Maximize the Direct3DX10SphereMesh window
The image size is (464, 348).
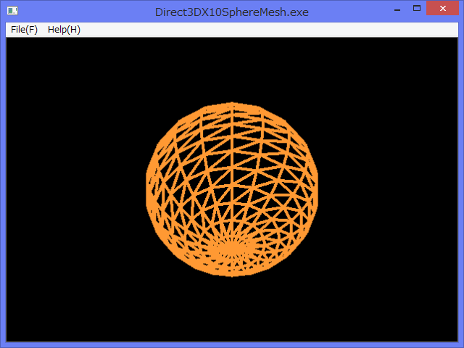pos(417,9)
